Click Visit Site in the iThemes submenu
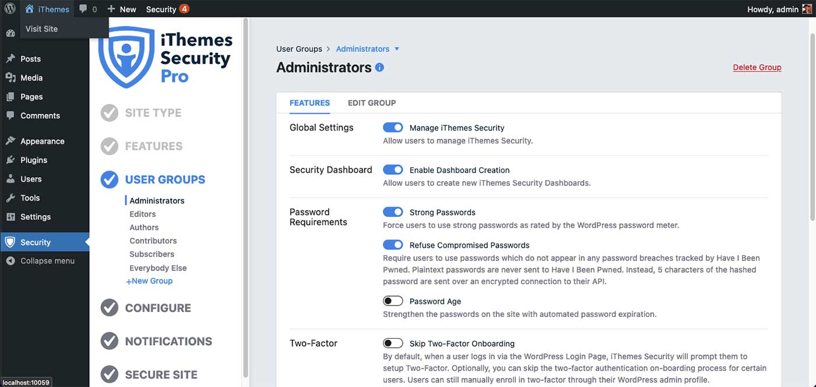The image size is (816, 387). [41, 29]
